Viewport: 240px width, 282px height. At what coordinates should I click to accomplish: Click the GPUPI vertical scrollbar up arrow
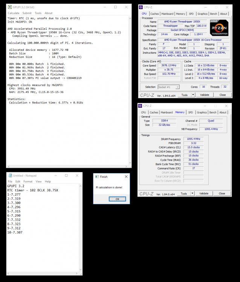(x=130, y=18)
